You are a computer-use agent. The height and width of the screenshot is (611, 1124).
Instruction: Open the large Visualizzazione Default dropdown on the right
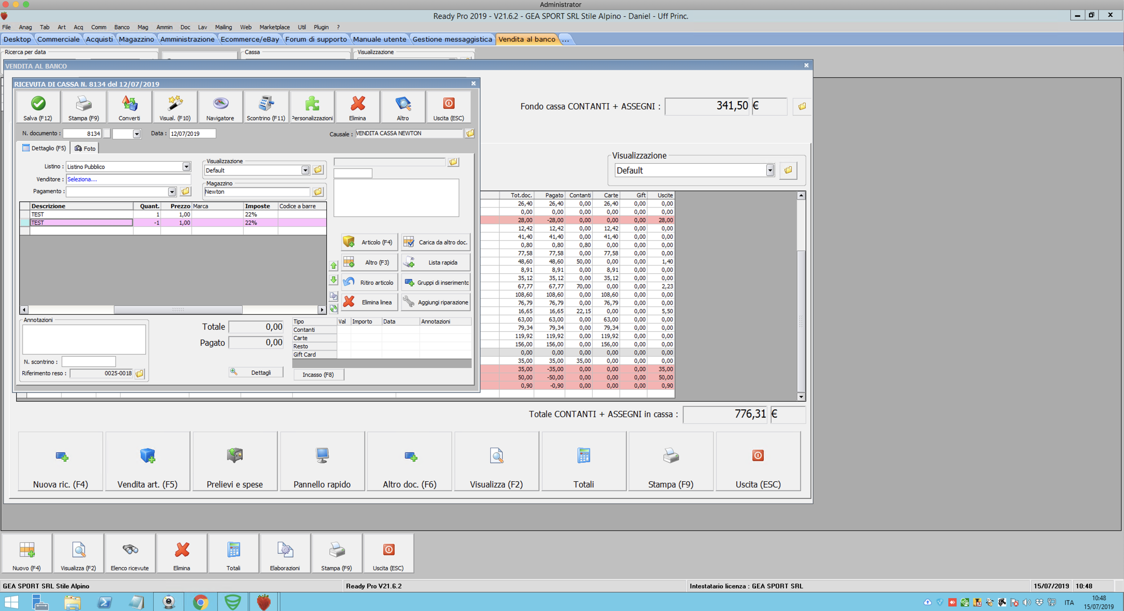click(770, 171)
